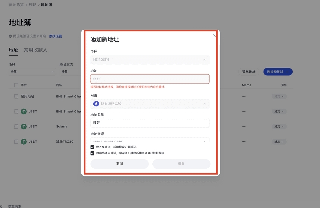The width and height of the screenshot is (320, 208).
Task: Click the Ethereum network icon
Action: pyautogui.click(x=96, y=103)
